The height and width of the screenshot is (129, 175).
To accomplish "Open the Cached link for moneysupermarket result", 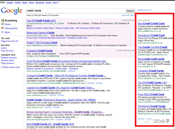I will coord(72,71).
